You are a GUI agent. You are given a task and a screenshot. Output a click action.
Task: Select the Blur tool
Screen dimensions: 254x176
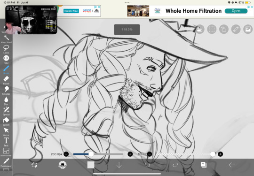pos(6,101)
